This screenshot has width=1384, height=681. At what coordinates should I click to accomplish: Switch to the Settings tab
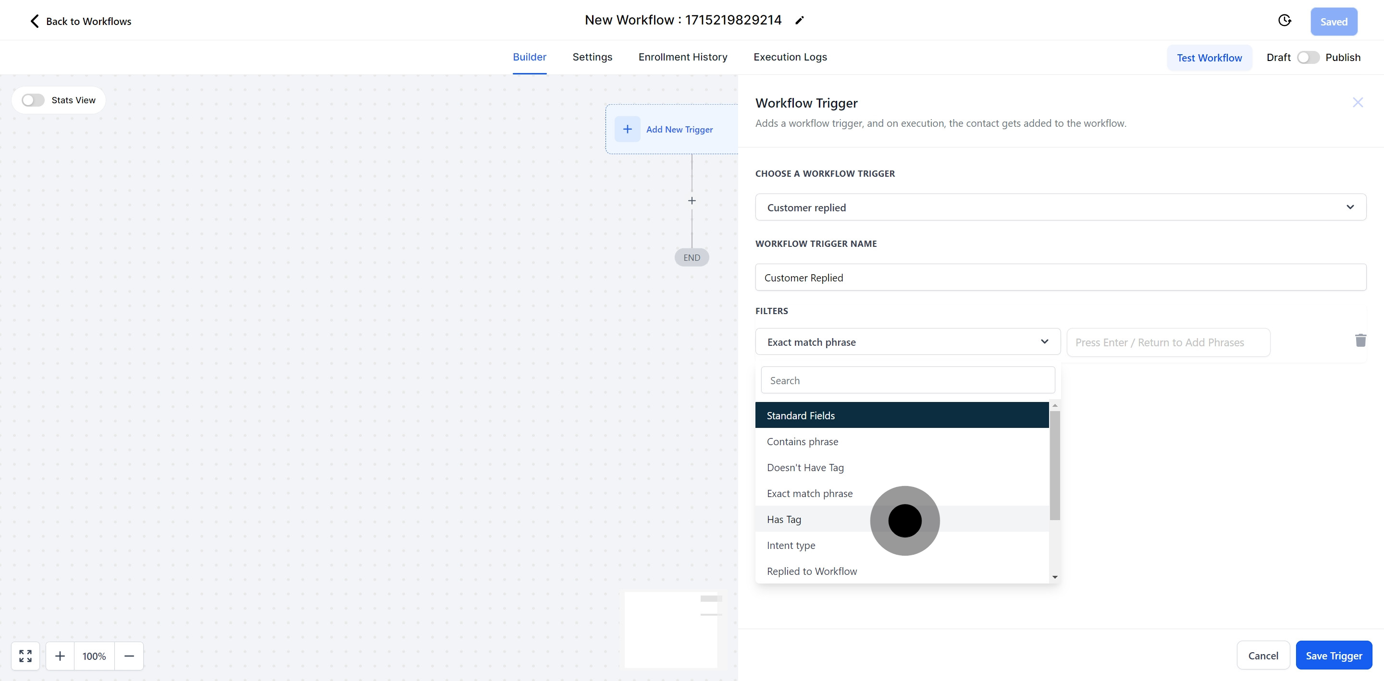pos(592,57)
